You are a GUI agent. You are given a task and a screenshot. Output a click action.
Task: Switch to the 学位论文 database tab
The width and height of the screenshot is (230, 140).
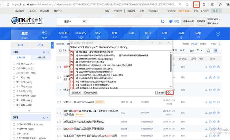point(81,34)
